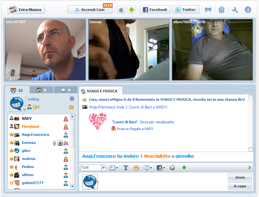This screenshot has width=259, height=197.
Task: Click the coins balance icon
Action: click(35, 107)
